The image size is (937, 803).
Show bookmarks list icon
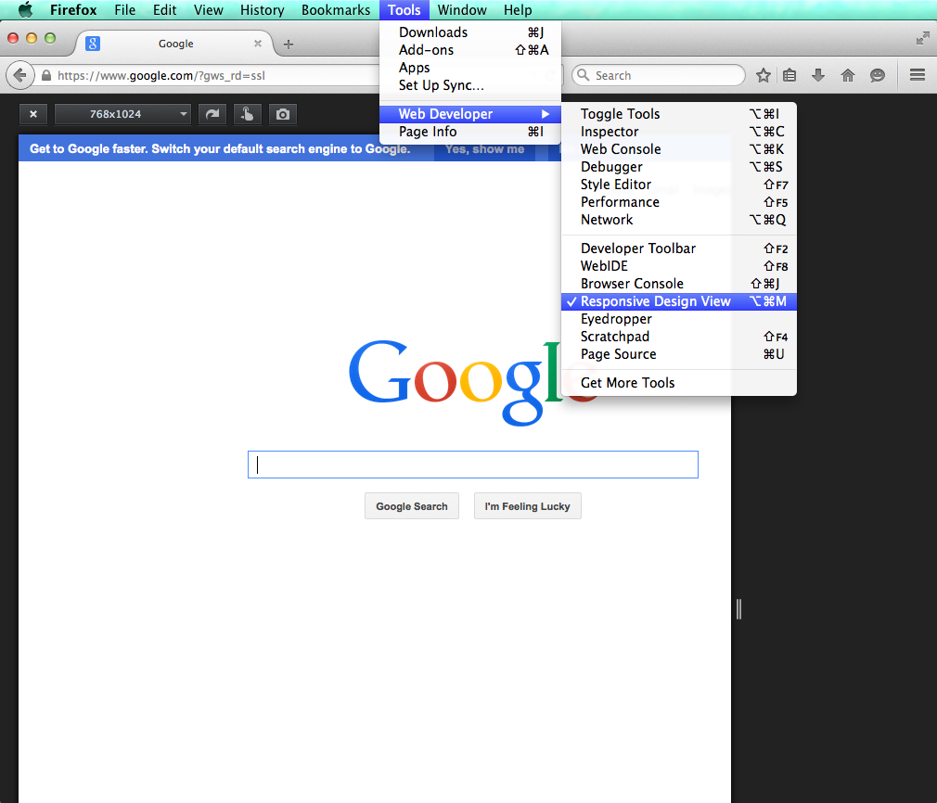point(789,75)
